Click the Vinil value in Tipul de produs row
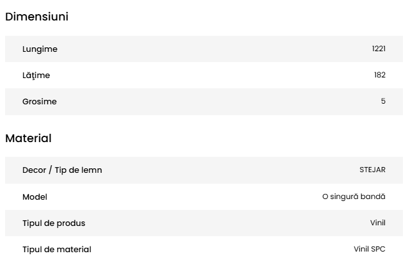Viewport: 408px width, 265px height. click(378, 223)
